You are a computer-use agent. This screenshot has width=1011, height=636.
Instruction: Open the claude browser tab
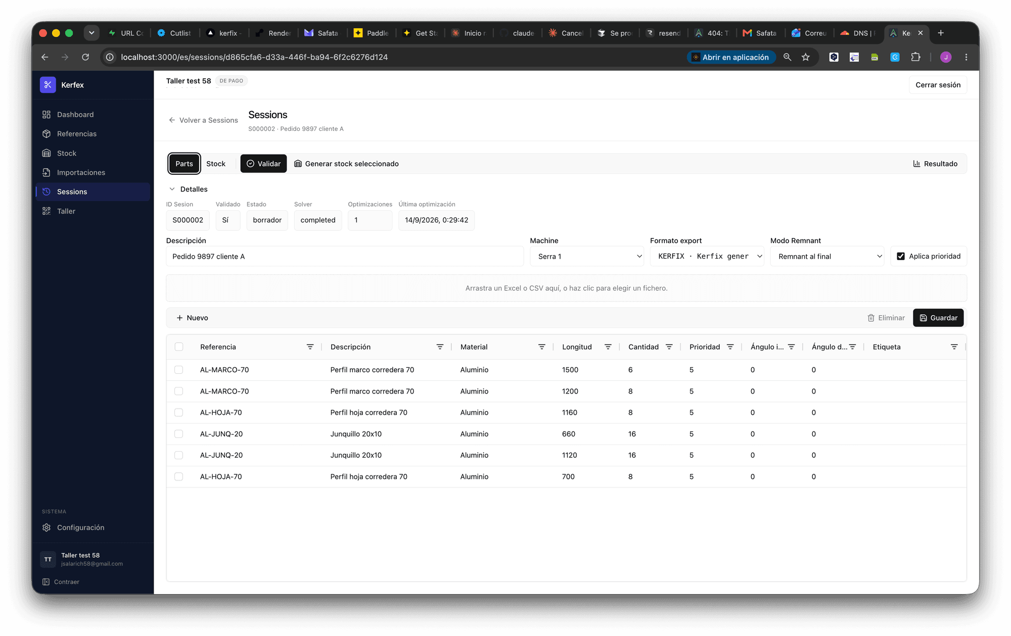518,33
